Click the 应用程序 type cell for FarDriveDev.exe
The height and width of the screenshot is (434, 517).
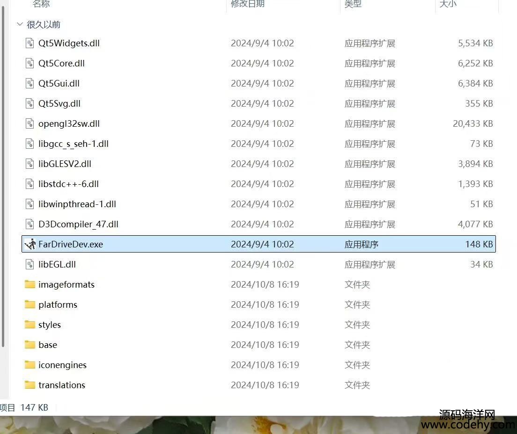click(362, 244)
